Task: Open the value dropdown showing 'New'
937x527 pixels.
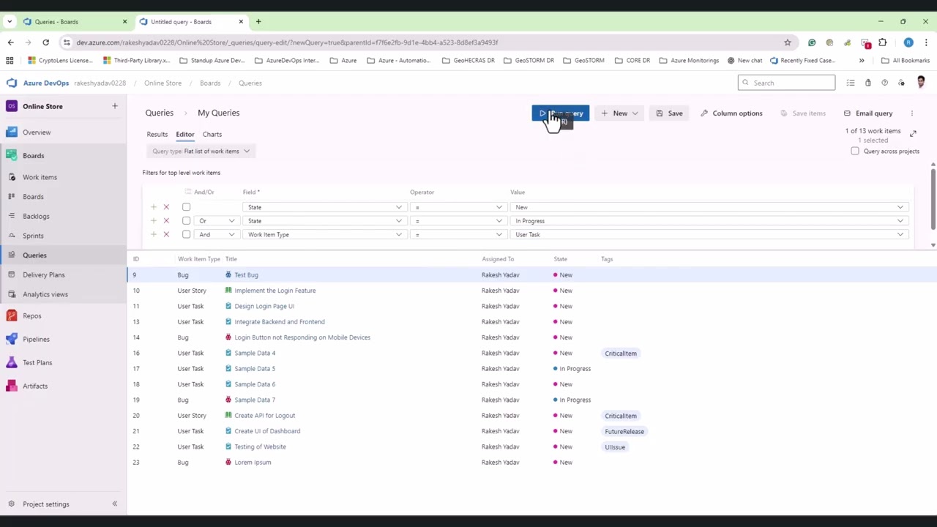Action: click(x=709, y=207)
